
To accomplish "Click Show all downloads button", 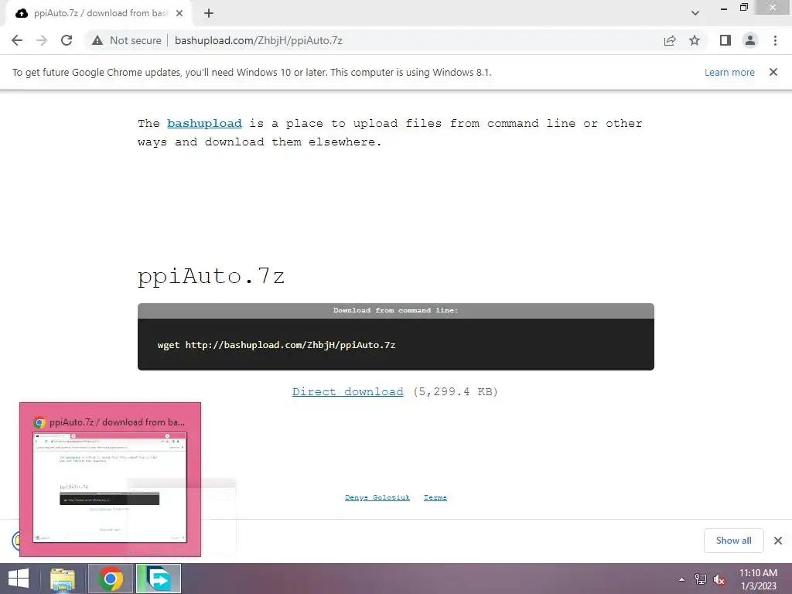I will [733, 541].
